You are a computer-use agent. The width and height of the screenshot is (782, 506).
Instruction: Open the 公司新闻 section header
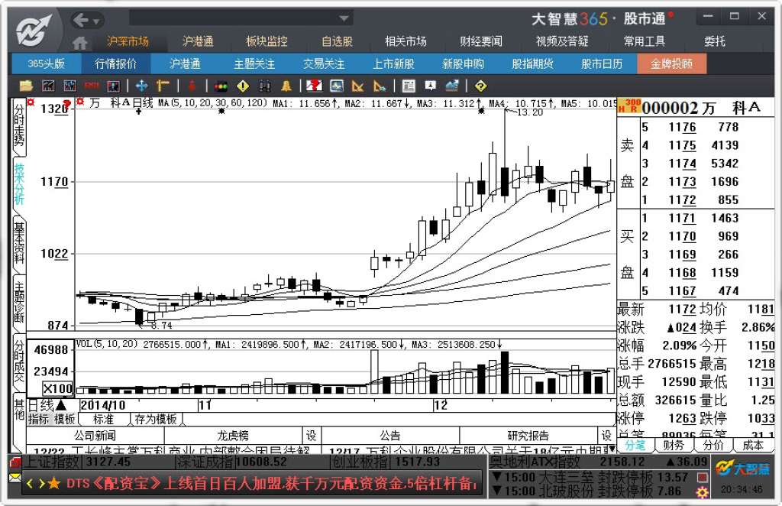click(95, 436)
